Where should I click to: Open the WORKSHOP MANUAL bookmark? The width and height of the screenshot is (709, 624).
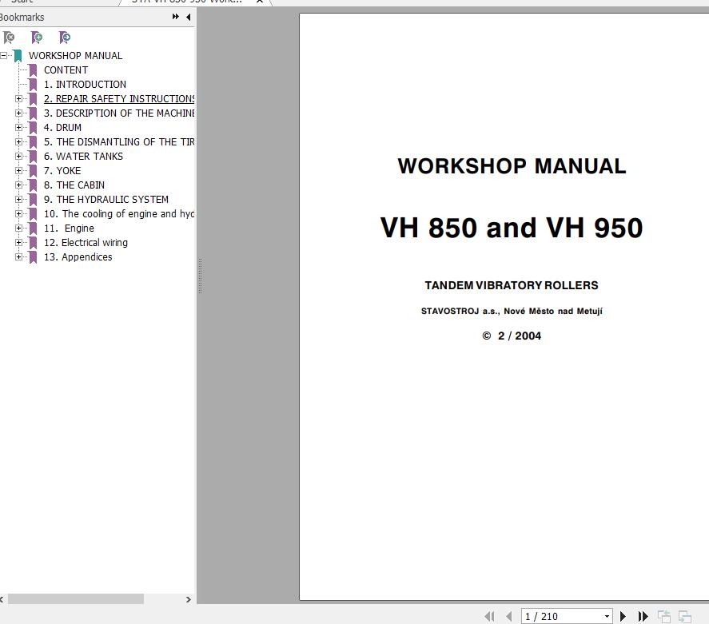(x=75, y=56)
